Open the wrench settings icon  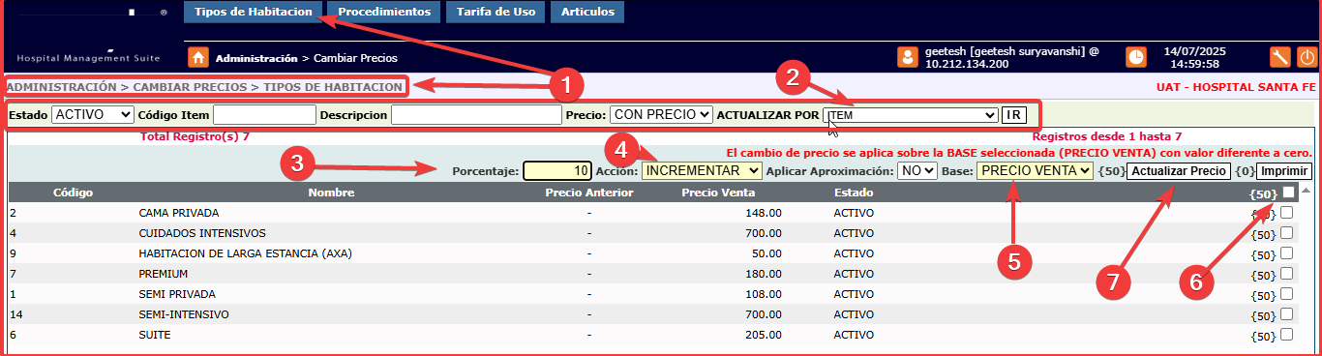tap(1279, 57)
